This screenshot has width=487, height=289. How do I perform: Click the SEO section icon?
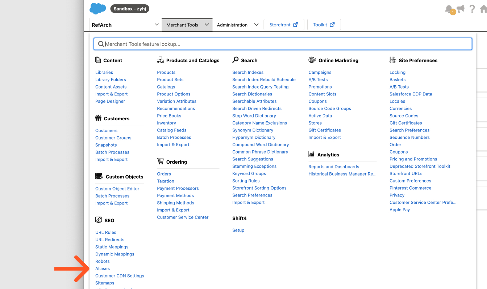click(x=99, y=220)
